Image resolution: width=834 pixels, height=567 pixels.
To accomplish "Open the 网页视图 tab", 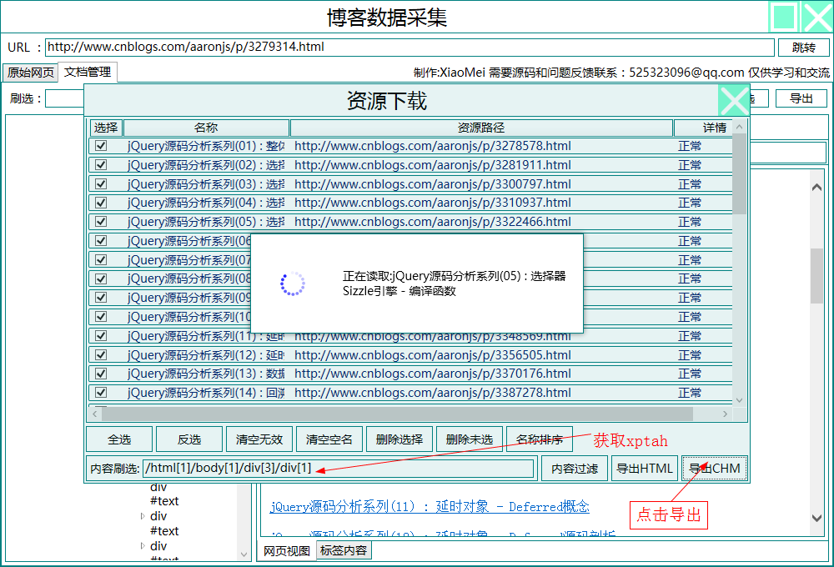I will [287, 550].
